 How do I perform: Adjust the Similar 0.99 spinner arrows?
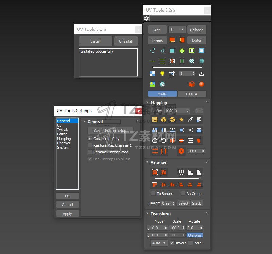coord(173,203)
